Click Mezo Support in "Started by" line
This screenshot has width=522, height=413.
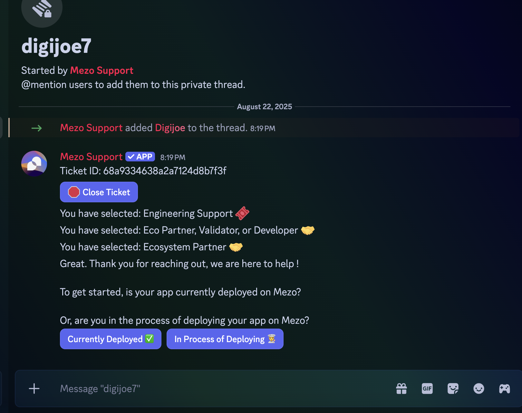pos(101,71)
